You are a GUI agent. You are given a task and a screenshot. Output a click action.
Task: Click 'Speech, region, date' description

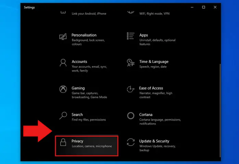click(x=153, y=67)
